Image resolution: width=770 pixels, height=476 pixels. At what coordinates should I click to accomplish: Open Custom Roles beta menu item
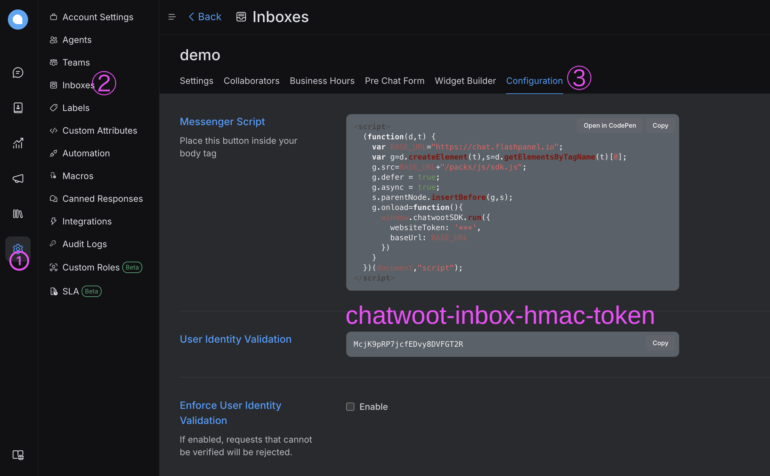tap(91, 267)
